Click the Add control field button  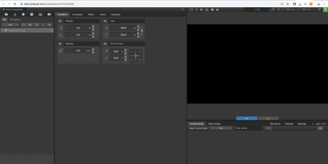pyautogui.click(x=268, y=128)
